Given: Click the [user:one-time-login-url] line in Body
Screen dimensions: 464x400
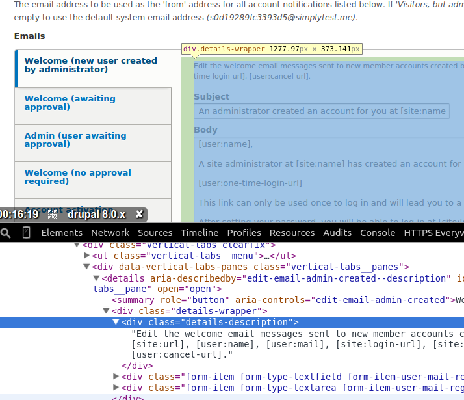Looking at the screenshot, I should pyautogui.click(x=250, y=183).
